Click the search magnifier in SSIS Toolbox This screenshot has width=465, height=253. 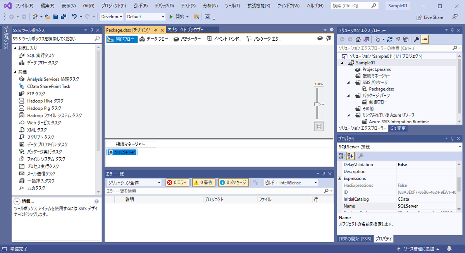(97, 39)
